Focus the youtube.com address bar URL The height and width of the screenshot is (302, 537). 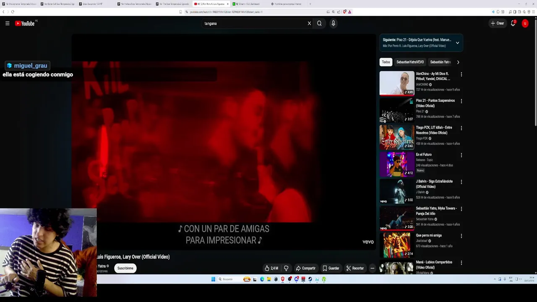click(x=227, y=12)
